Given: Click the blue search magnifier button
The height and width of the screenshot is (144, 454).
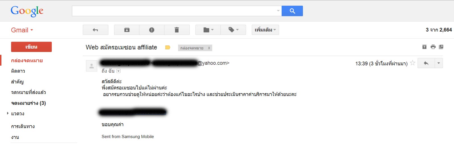Looking at the screenshot, I should [292, 11].
